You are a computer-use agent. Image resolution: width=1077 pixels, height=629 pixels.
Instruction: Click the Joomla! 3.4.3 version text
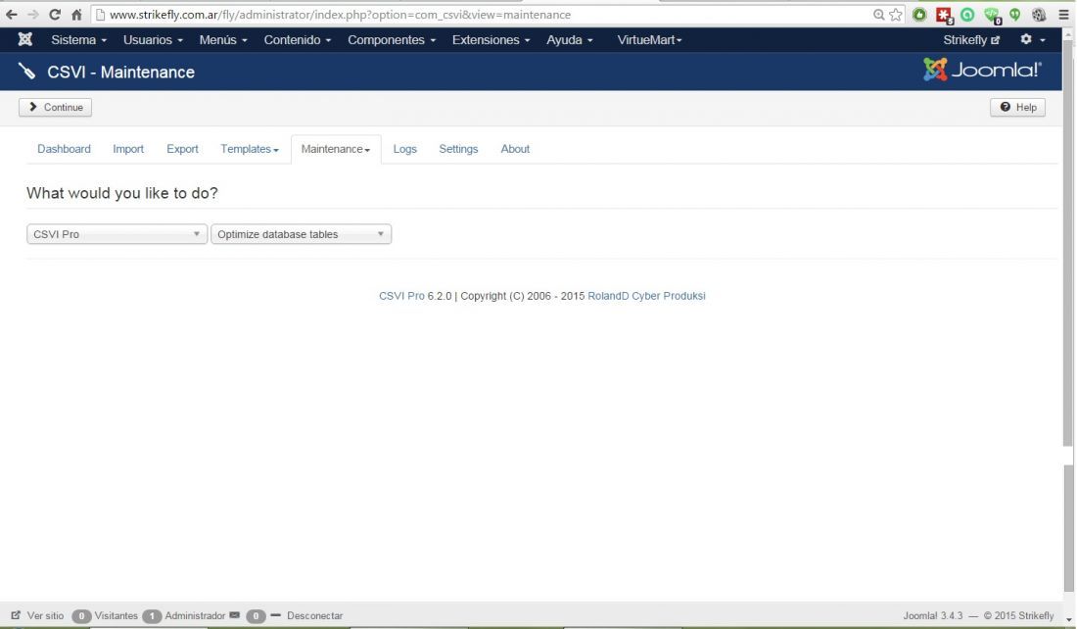click(933, 615)
